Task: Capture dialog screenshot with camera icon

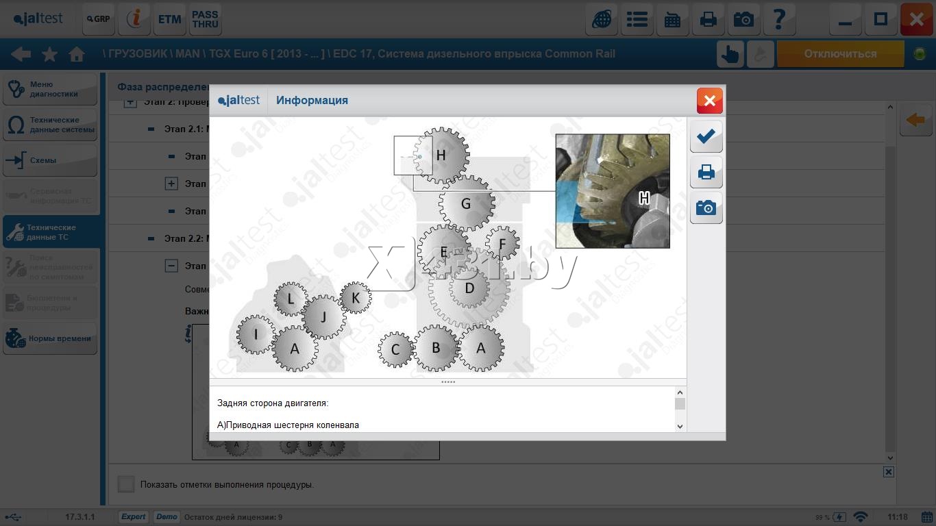Action: click(706, 208)
